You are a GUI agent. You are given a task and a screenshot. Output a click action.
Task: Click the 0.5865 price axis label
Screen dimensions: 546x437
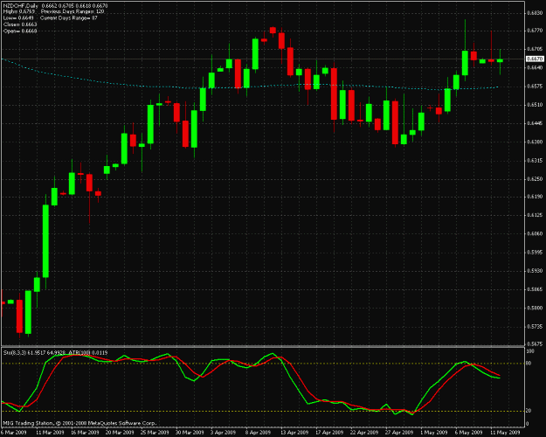pos(536,289)
